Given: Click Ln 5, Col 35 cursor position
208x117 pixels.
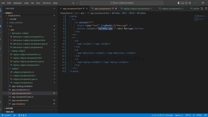Looking at the screenshot, I should click(162, 115).
